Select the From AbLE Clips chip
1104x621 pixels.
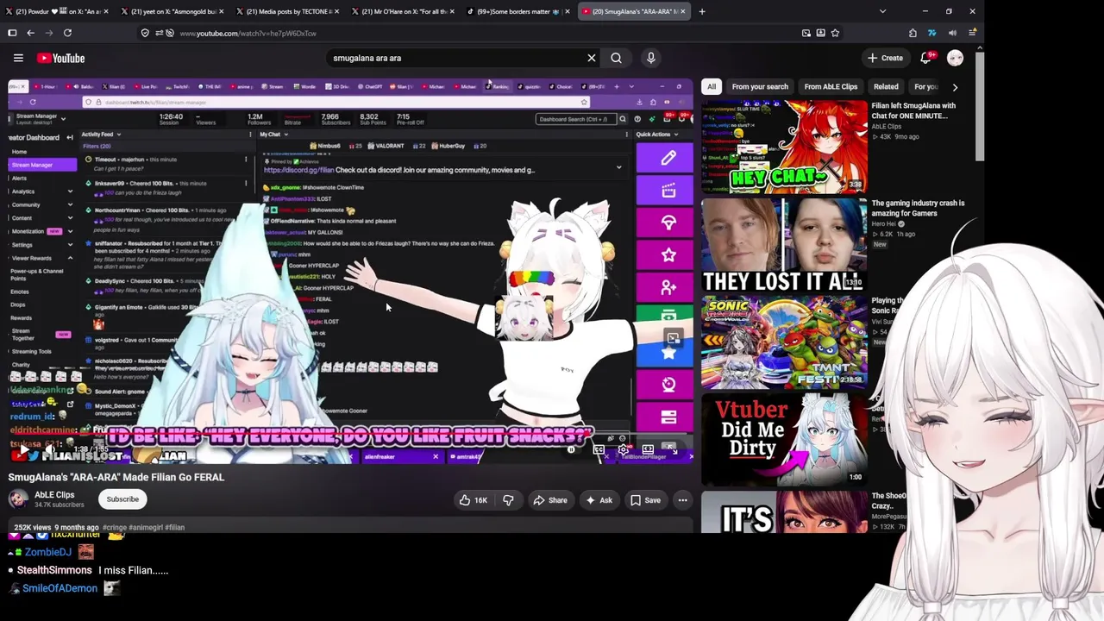[831, 86]
